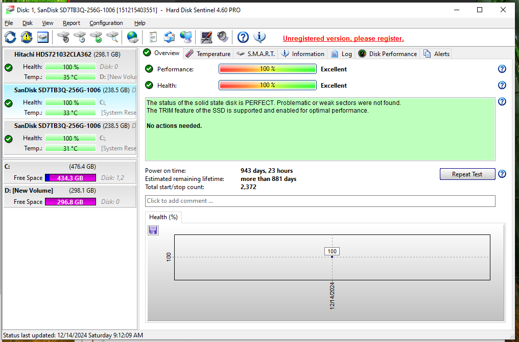519x342 pixels.
Task: Click the globe with monitor network icon
Action: 186,37
